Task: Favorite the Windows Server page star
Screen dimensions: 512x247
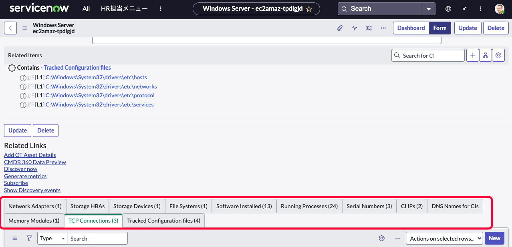Action: point(309,9)
